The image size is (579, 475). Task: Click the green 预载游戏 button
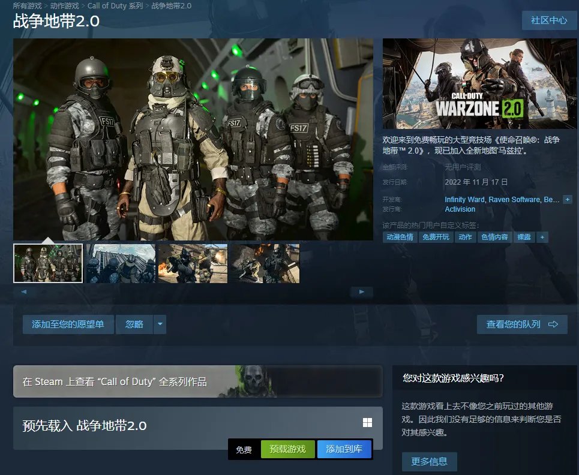click(288, 448)
